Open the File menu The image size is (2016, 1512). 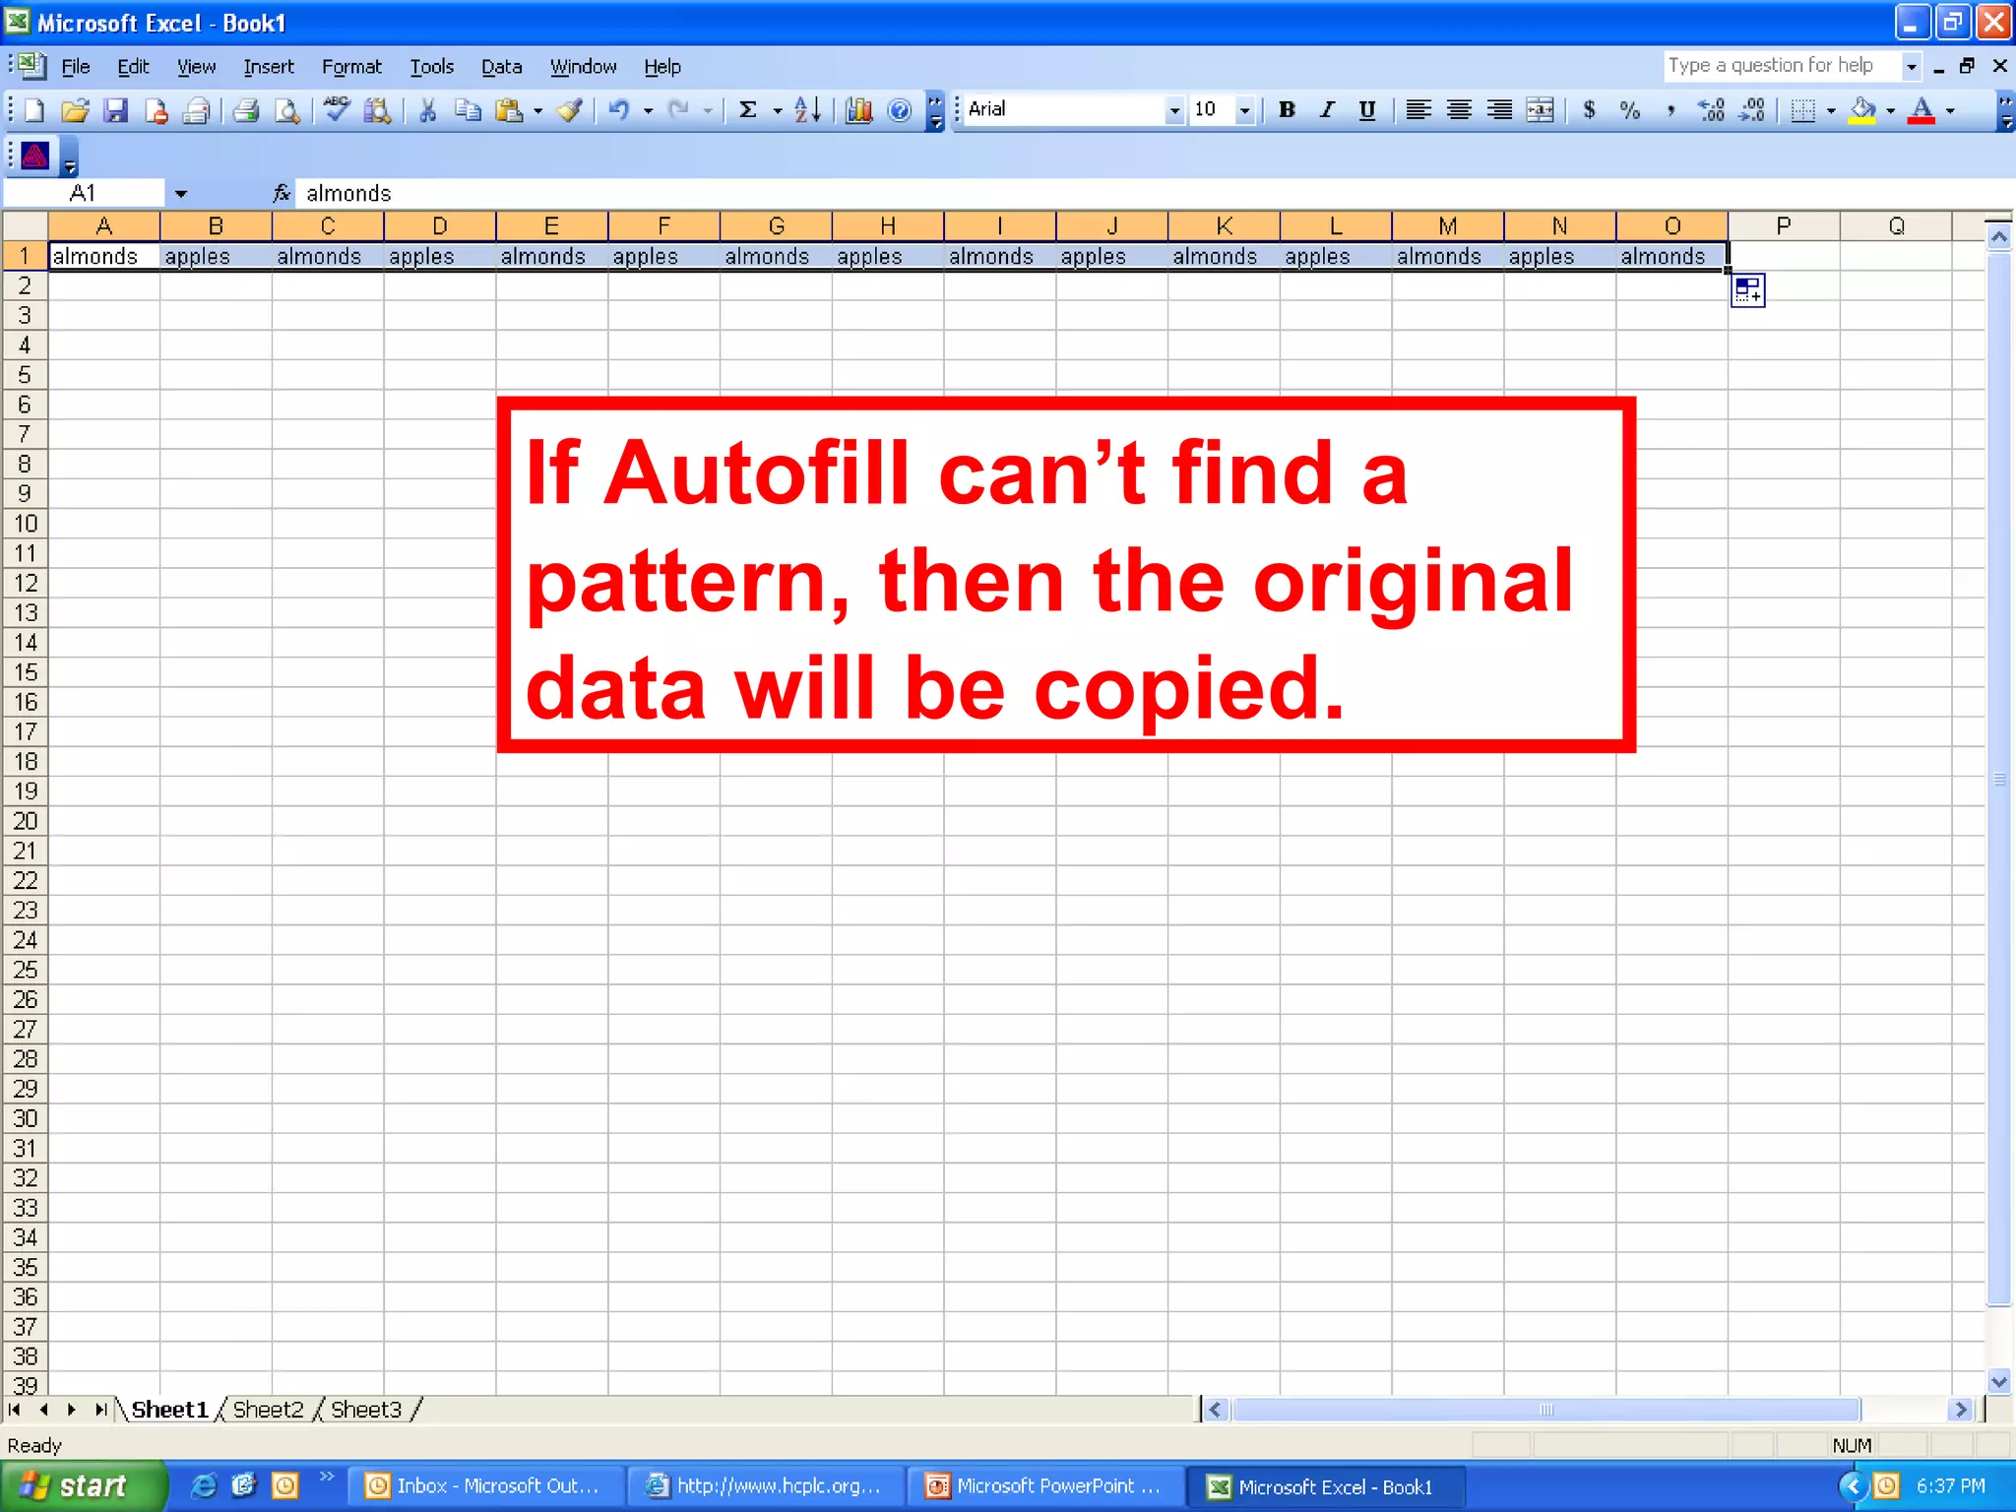76,67
